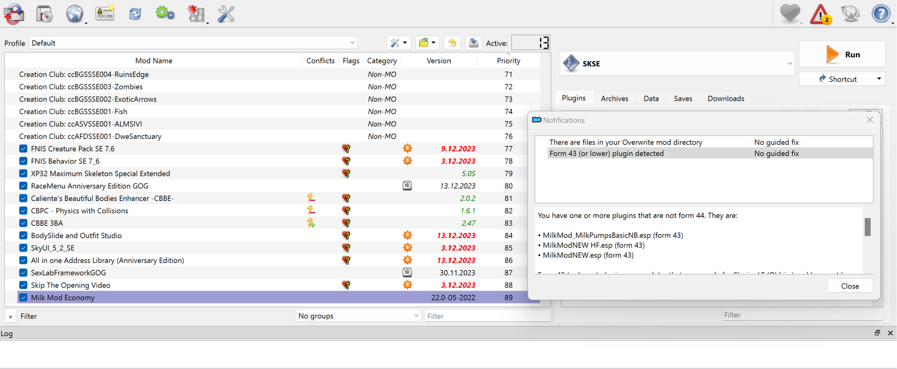Screen dimensions: 897x369
Task: Click the Run button
Action: (x=842, y=54)
